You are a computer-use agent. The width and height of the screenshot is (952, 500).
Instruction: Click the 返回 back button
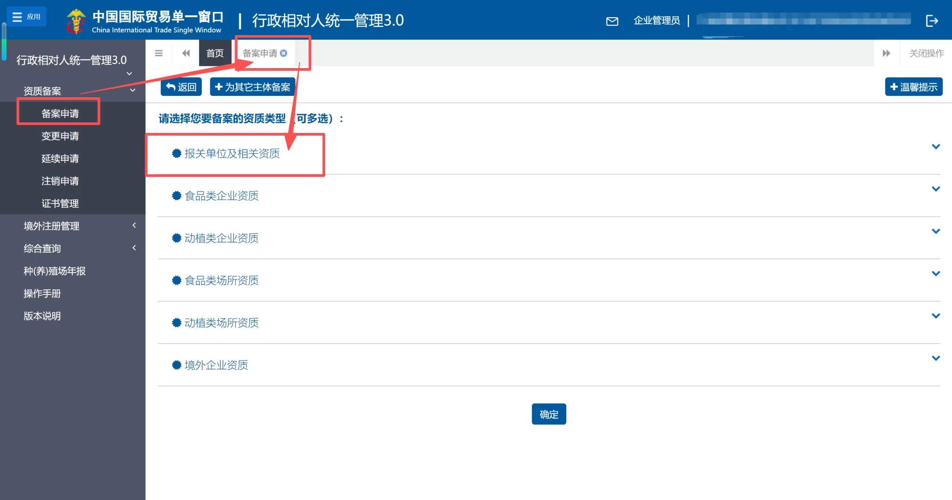pyautogui.click(x=181, y=86)
